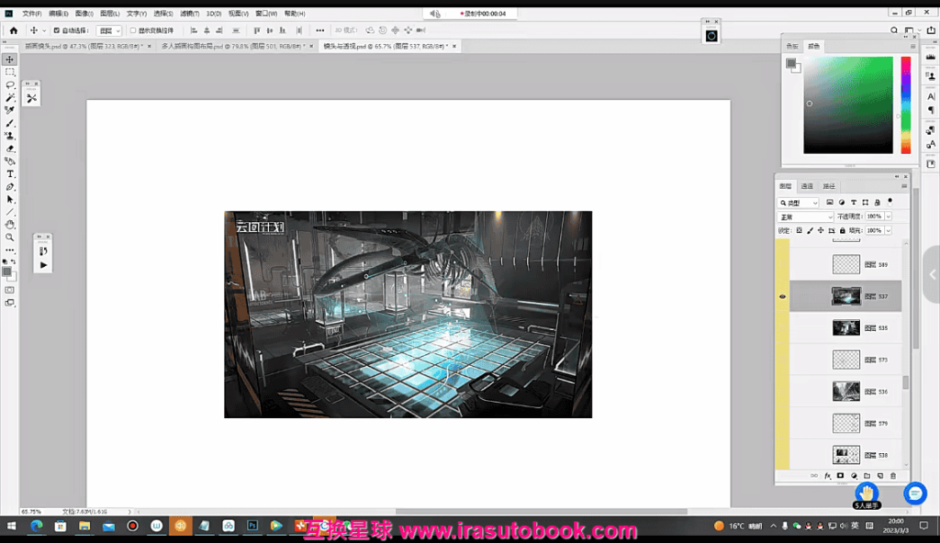Select the Hand tool
940x543 pixels.
10,224
